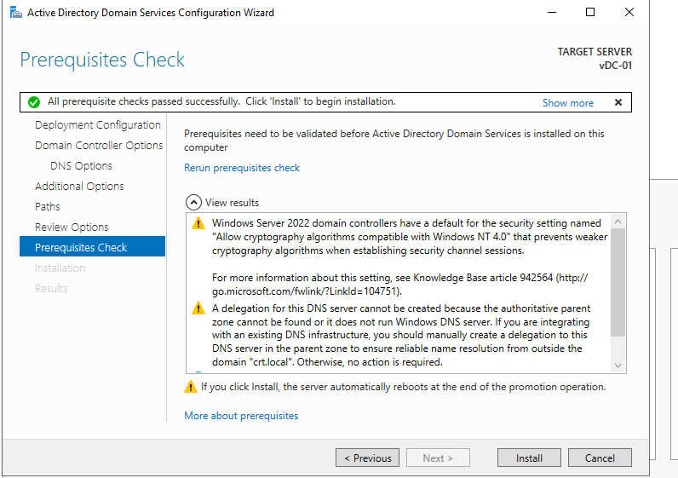
Task: Click Install to begin promotion
Action: 529,458
